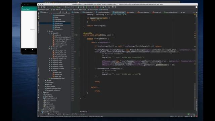
Task: Switch to the strings.xml editor tab
Action: pos(157,12)
